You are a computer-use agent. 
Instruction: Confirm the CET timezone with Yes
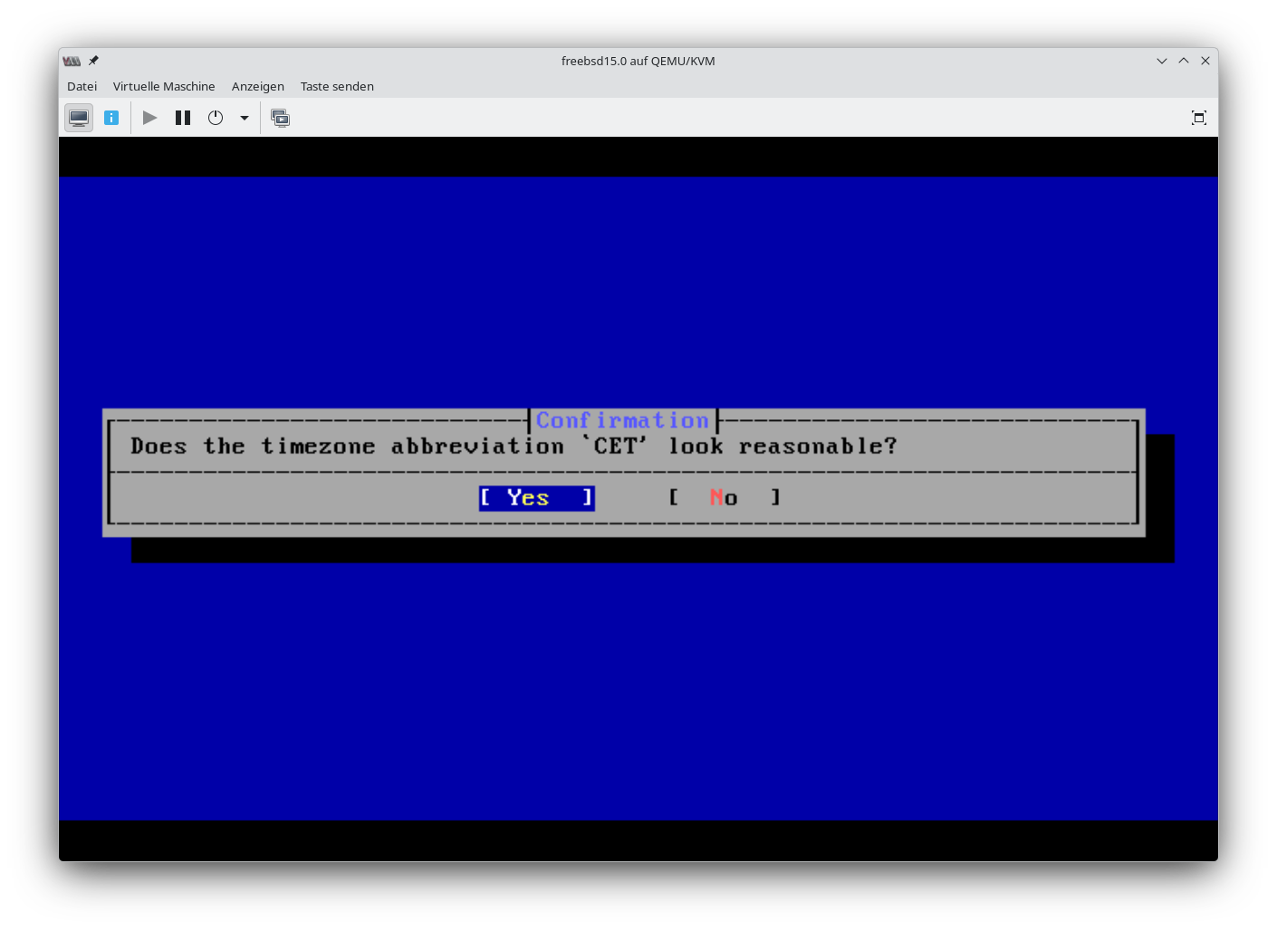[536, 498]
